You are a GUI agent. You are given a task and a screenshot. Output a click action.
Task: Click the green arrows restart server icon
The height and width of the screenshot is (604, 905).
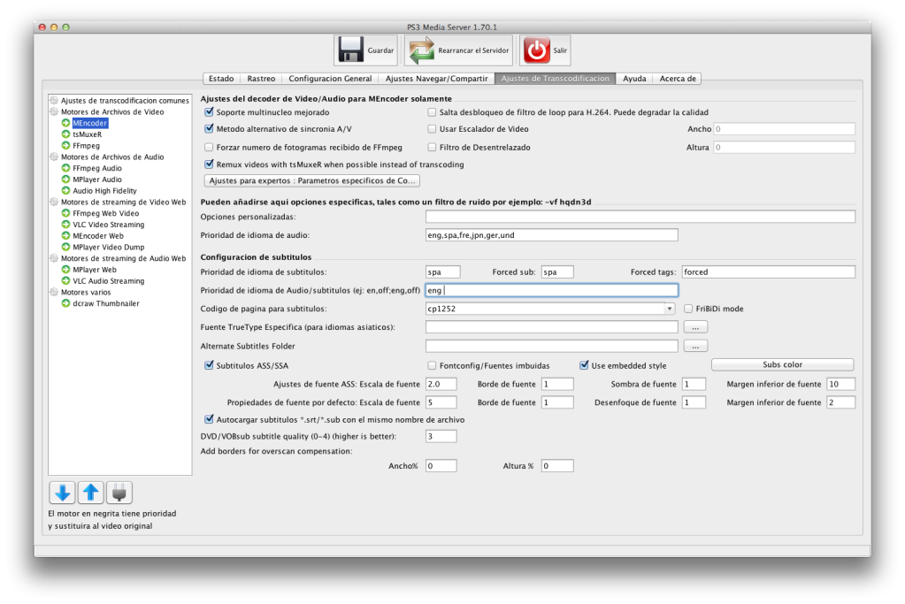point(421,50)
